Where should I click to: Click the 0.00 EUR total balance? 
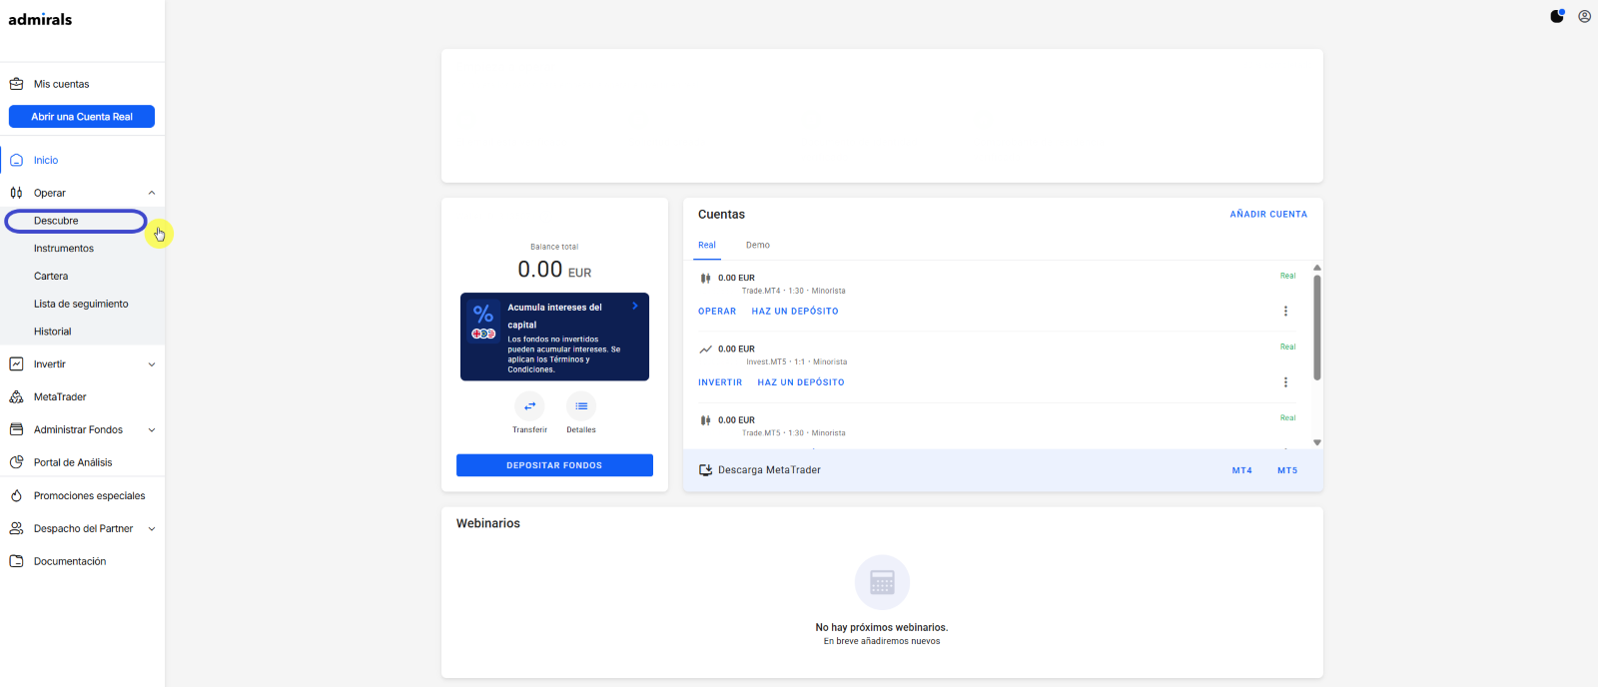(x=554, y=270)
